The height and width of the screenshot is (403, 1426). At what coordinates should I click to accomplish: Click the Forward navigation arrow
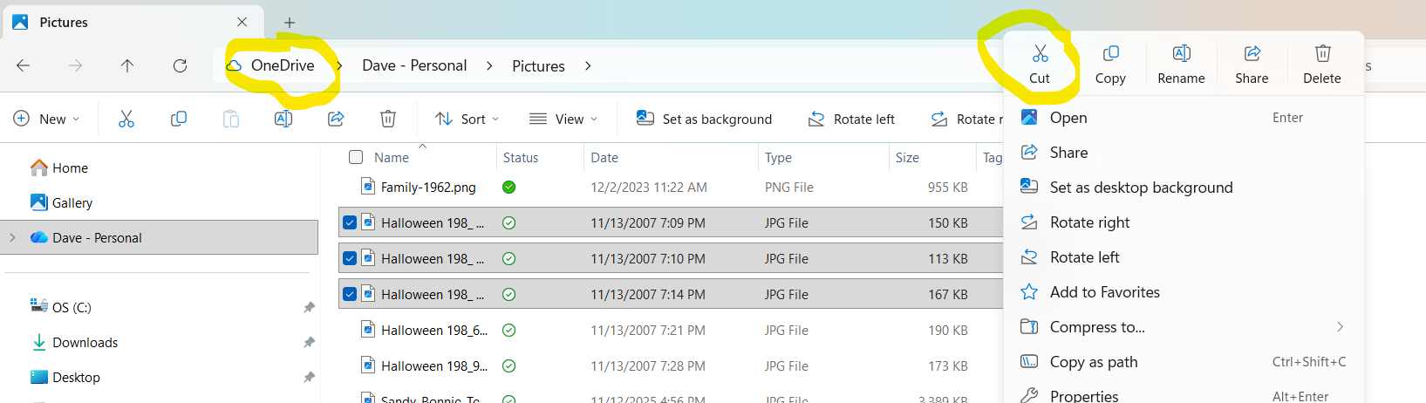[x=76, y=65]
